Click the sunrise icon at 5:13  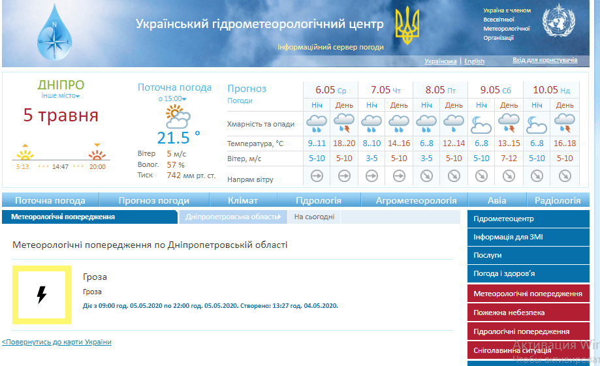point(25,154)
